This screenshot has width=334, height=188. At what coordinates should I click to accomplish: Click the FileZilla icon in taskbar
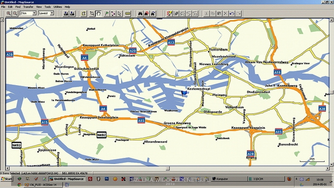tap(90, 179)
